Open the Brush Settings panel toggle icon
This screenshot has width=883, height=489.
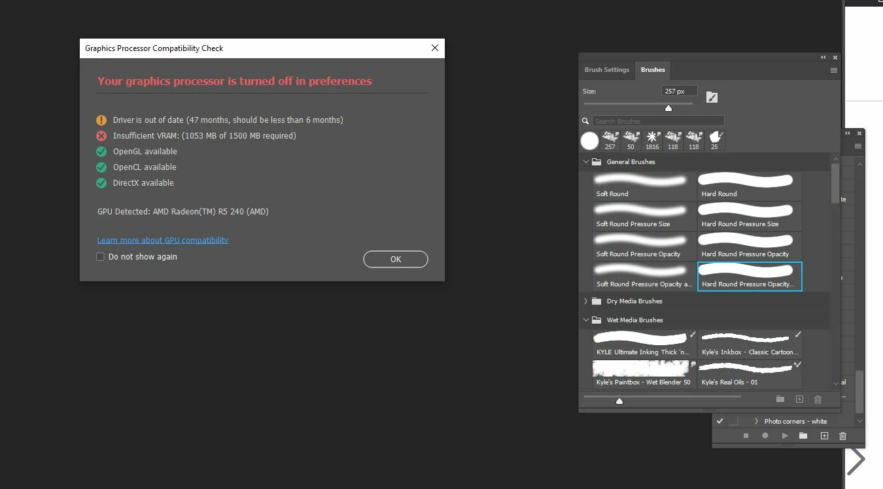pyautogui.click(x=712, y=97)
